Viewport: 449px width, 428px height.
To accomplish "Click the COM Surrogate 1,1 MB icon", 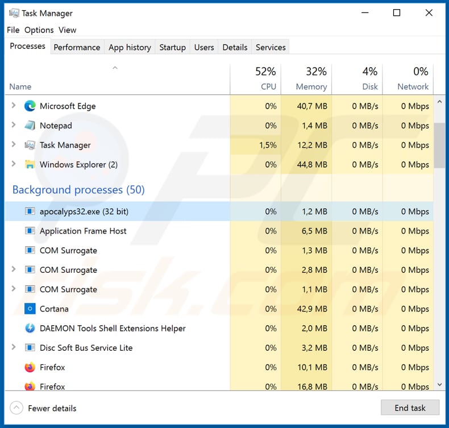I will (30, 289).
